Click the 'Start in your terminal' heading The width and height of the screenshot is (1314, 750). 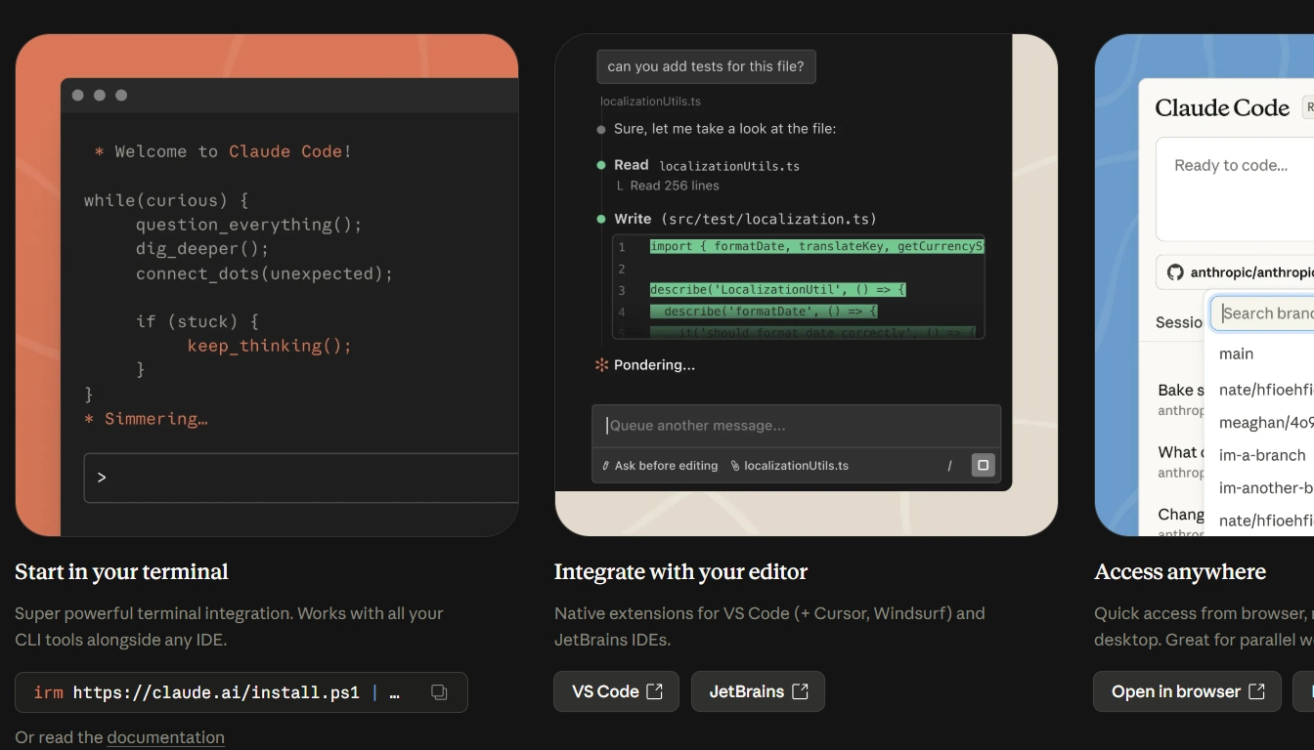[x=121, y=572]
